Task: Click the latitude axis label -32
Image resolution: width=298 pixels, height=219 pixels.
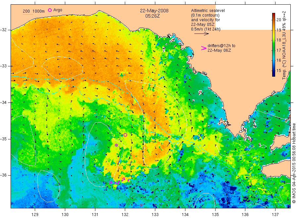Action: (3, 30)
